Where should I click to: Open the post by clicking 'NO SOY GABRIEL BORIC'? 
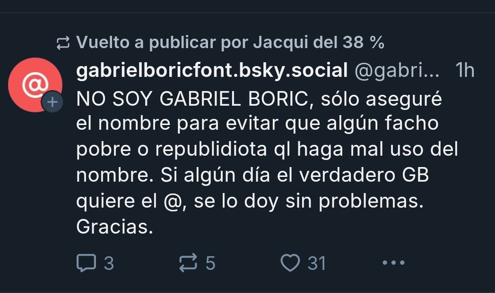(x=192, y=99)
